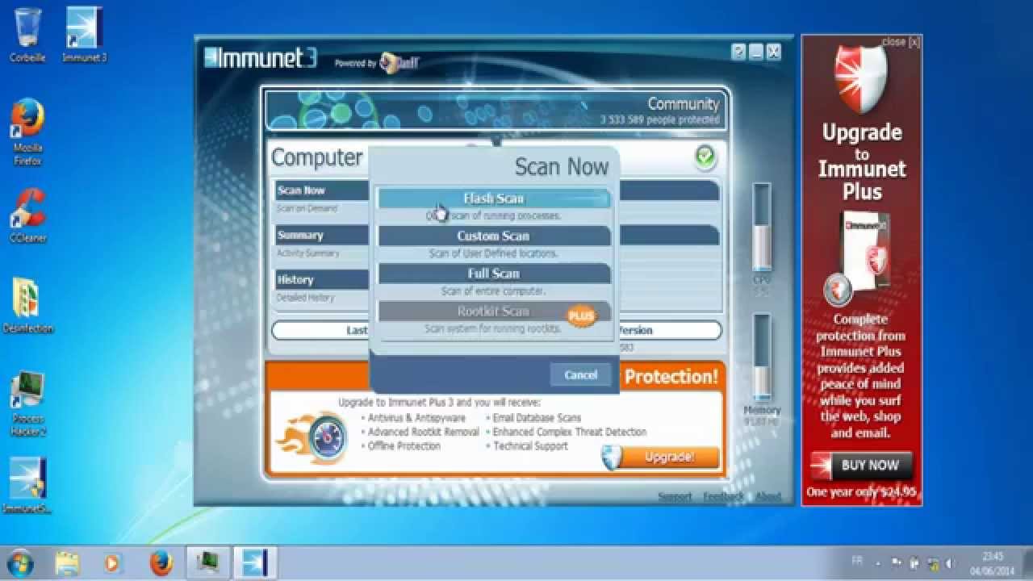
Task: Open the Désinfection folder on desktop
Action: [x=27, y=305]
